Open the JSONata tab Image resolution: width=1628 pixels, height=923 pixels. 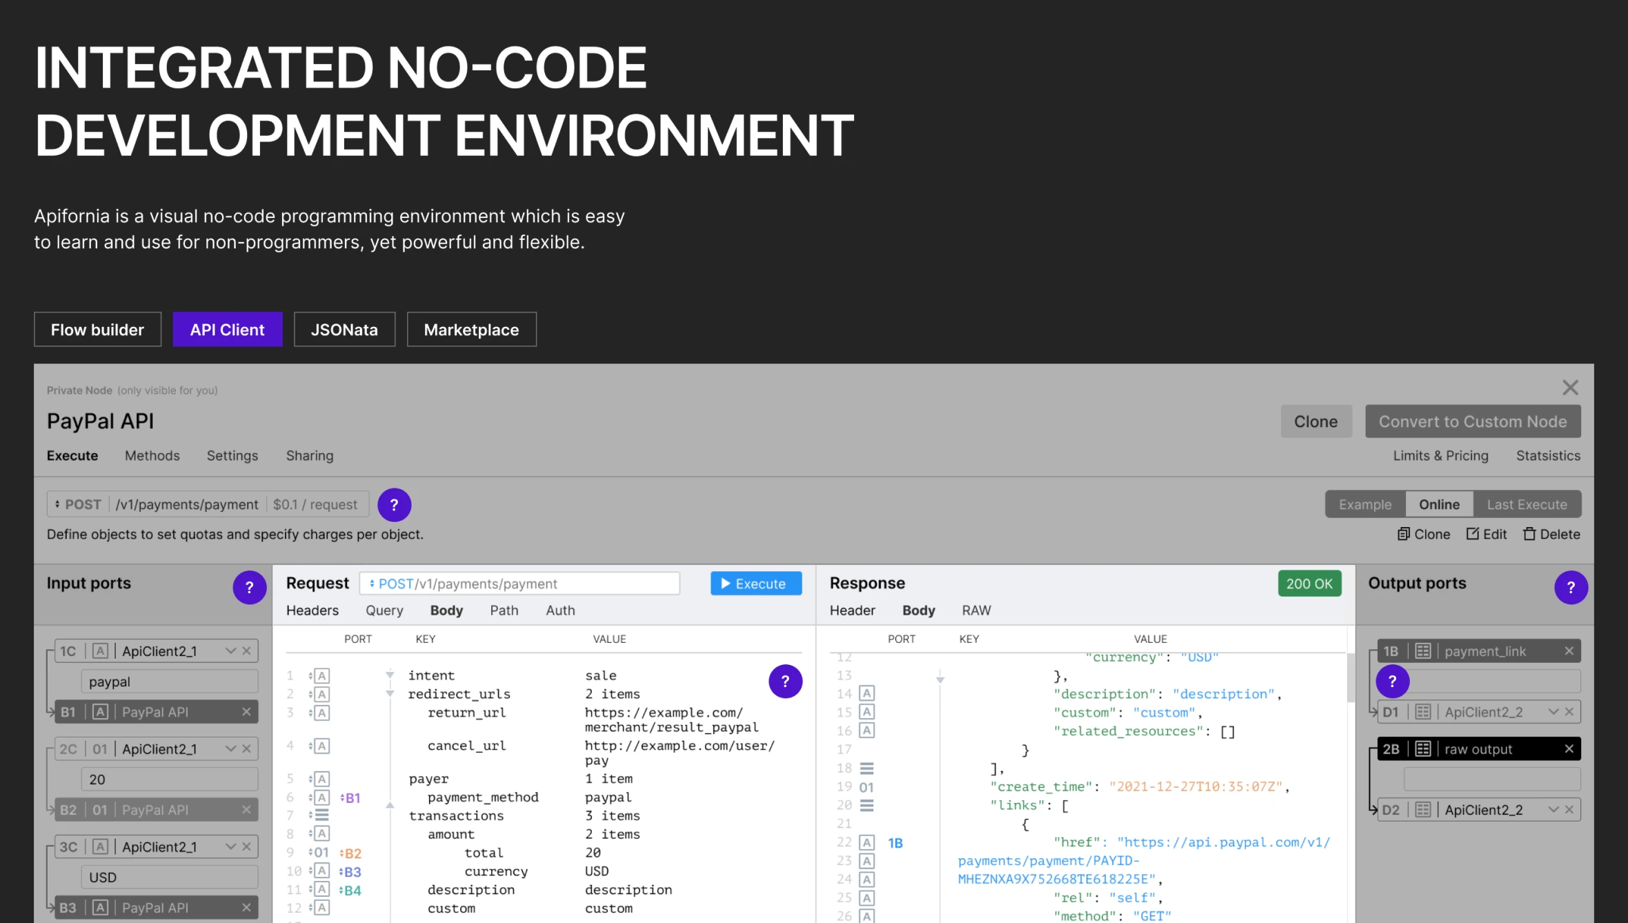(x=344, y=330)
